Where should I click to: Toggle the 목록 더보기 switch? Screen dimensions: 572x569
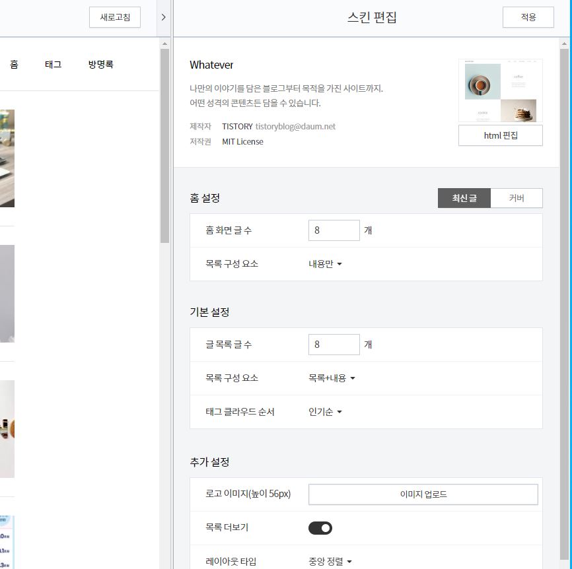click(x=320, y=528)
